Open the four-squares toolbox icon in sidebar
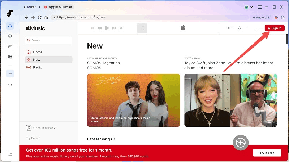Viewport: 289px width, 162px height. coord(10,57)
